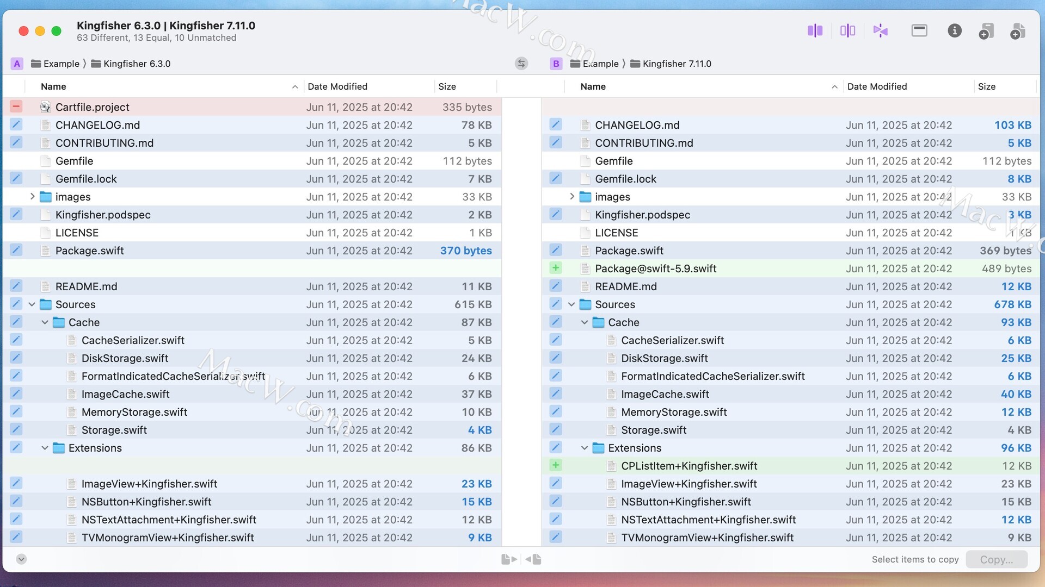This screenshot has width=1045, height=587.
Task: Click the red minus badge on Cartfile.project
Action: (x=16, y=107)
